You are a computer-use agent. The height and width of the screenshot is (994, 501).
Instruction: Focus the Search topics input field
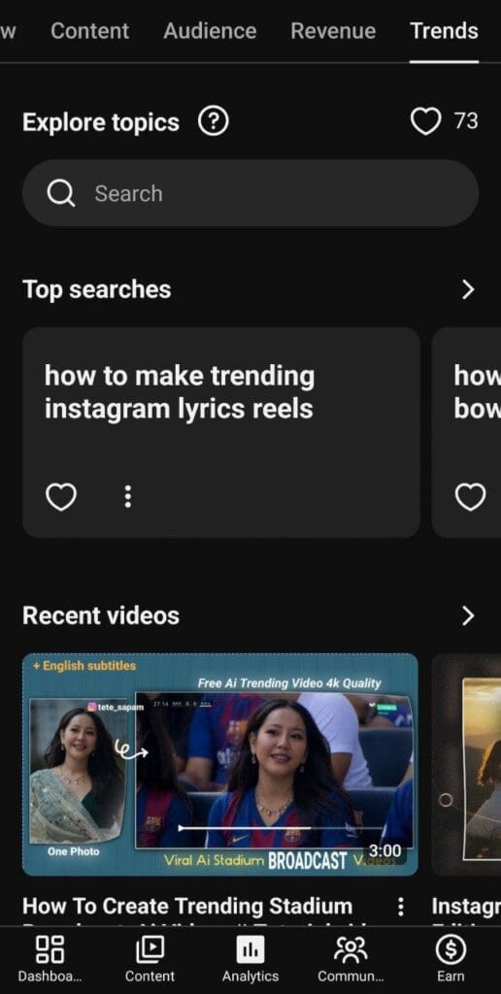pos(250,193)
